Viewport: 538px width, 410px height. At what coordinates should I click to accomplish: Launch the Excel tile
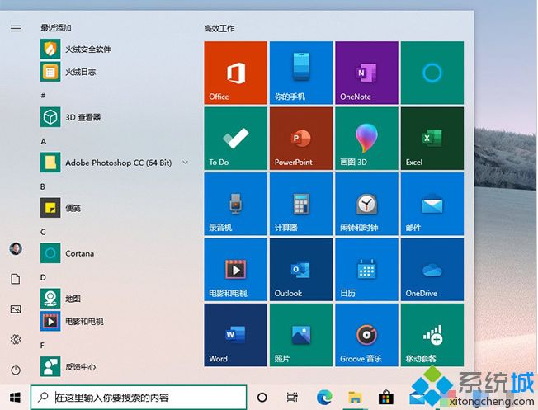(x=432, y=139)
